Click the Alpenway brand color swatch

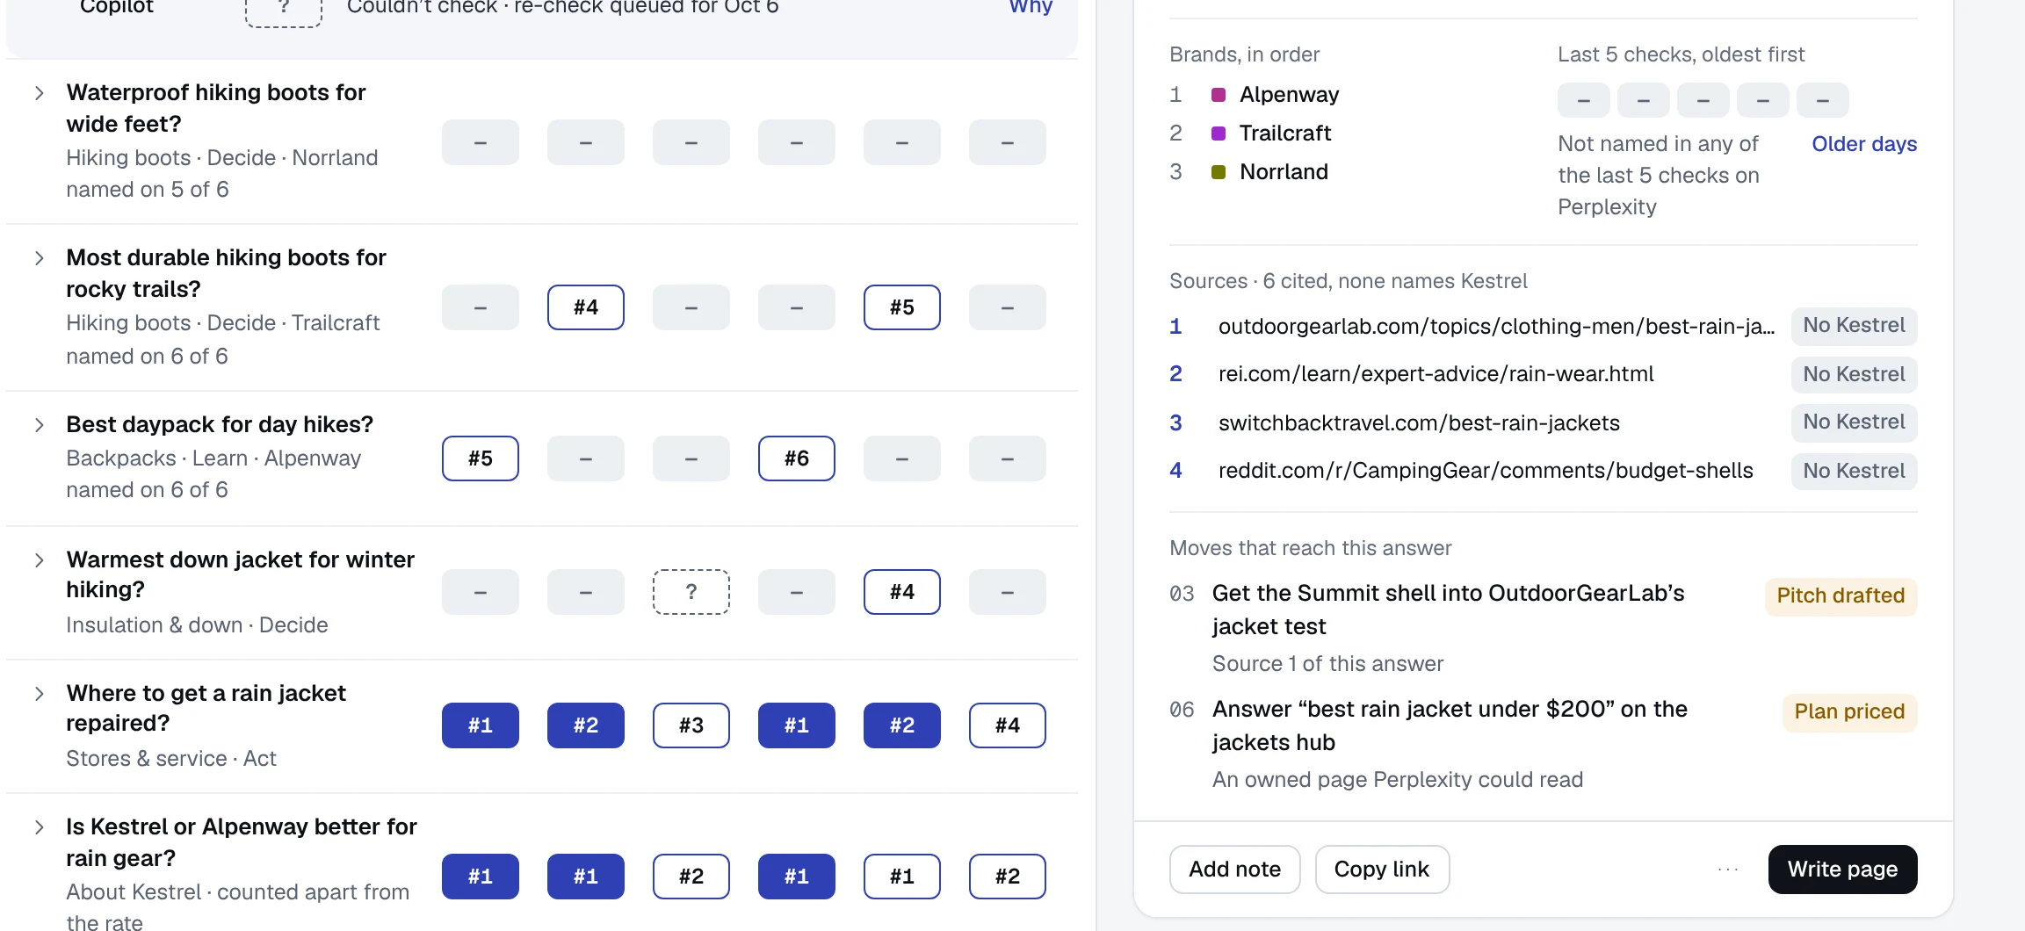(x=1219, y=95)
